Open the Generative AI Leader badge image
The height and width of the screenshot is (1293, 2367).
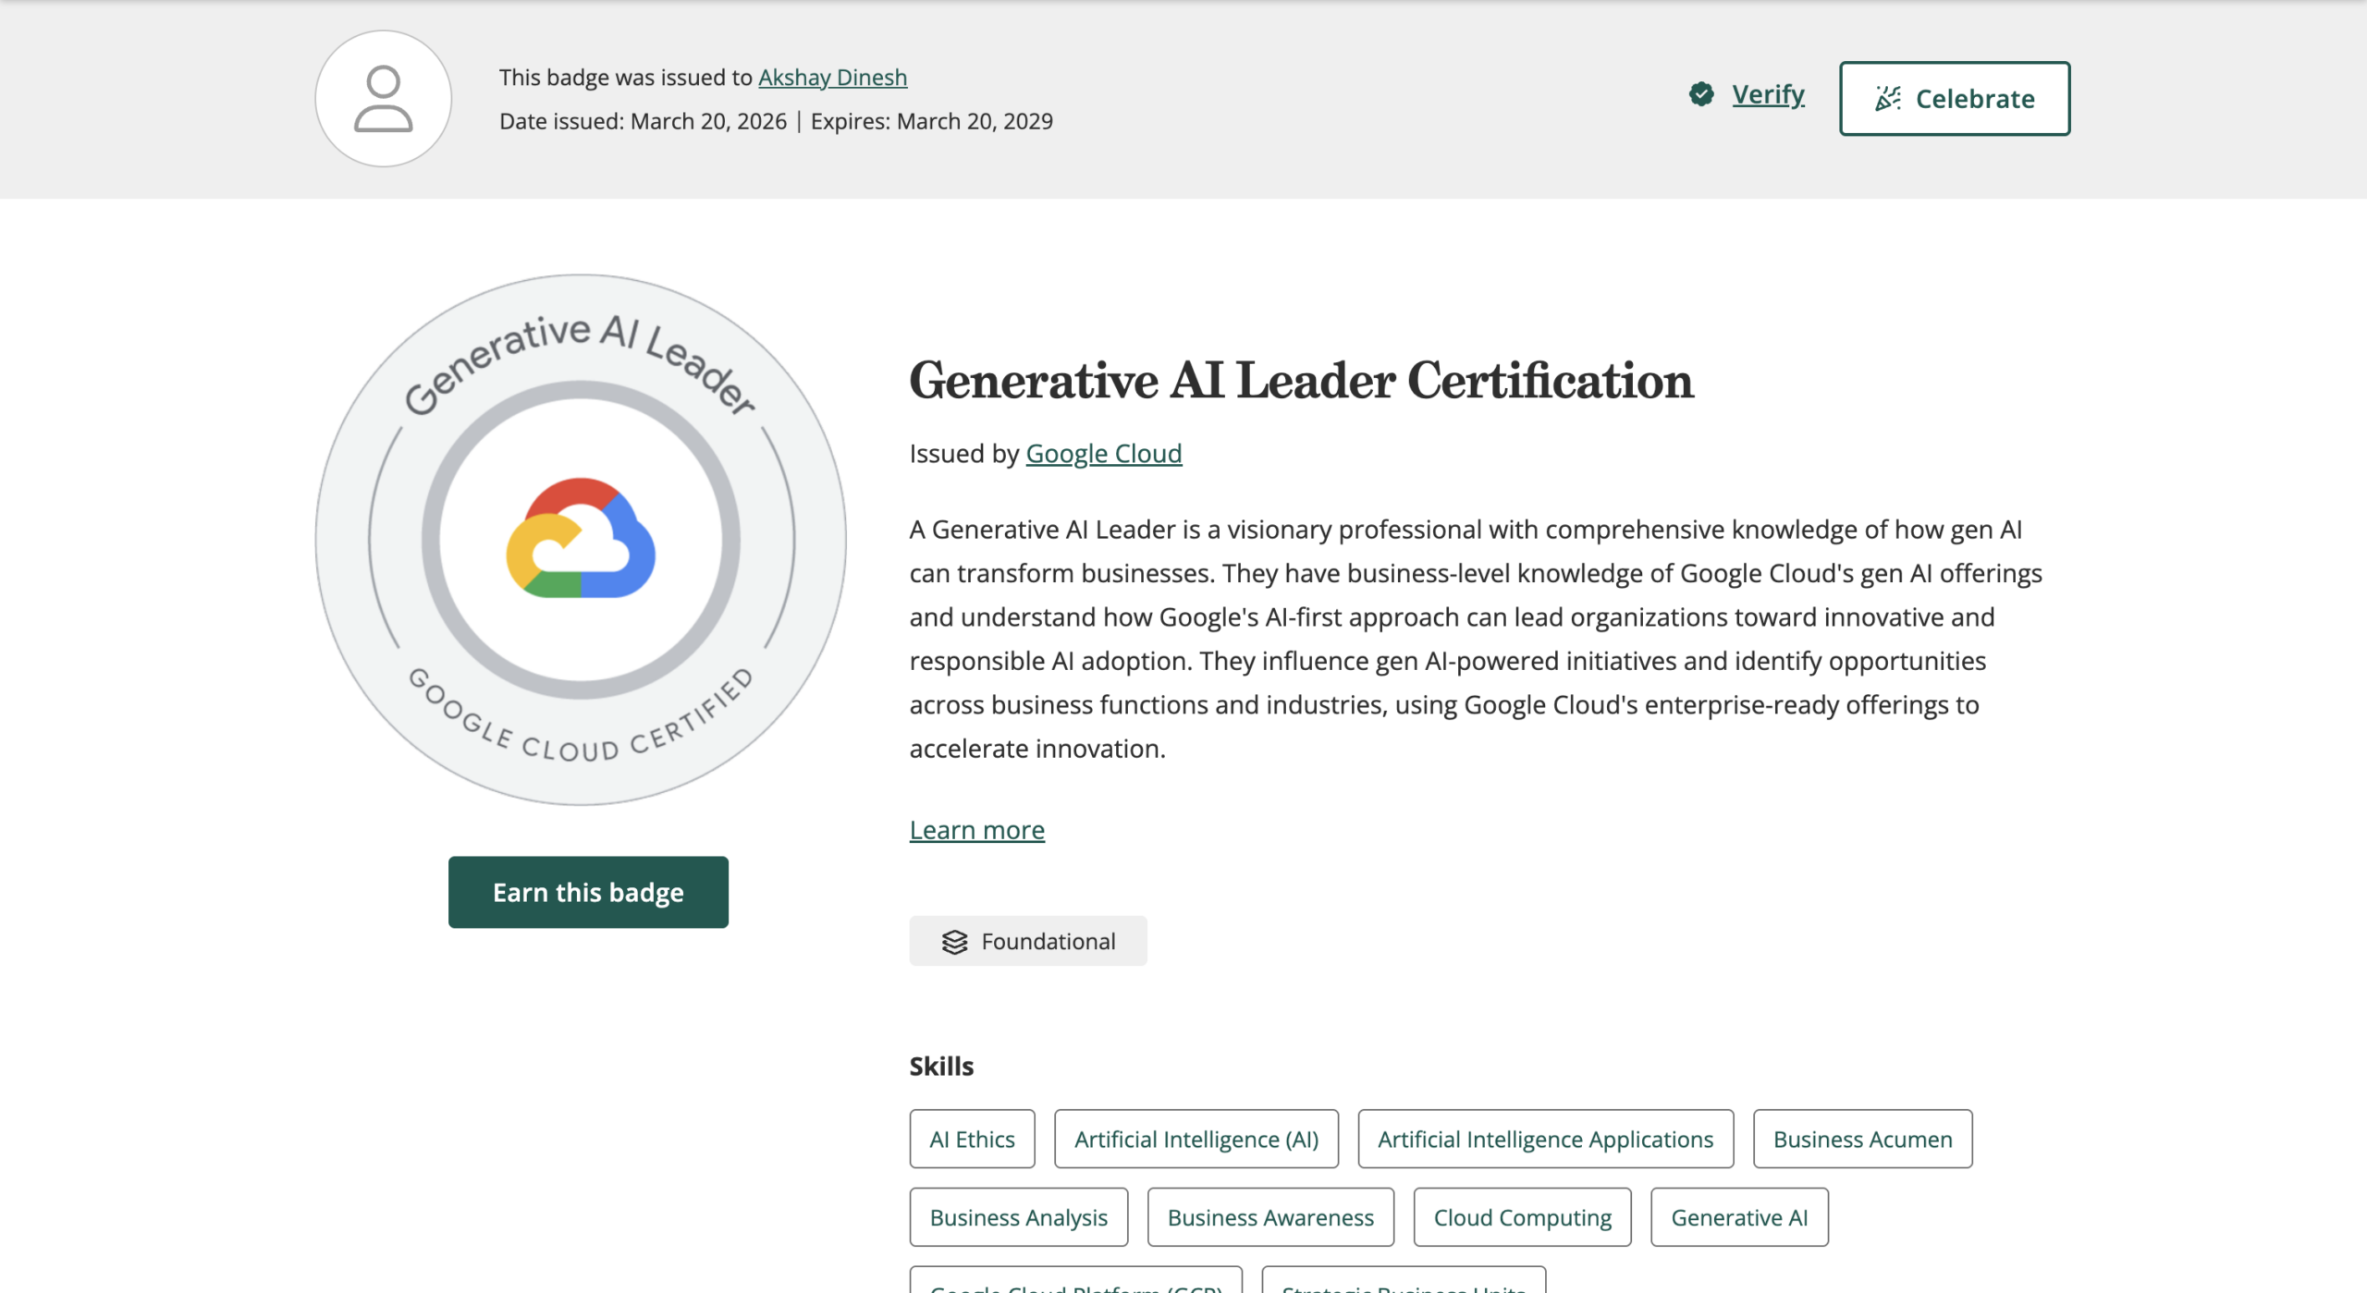point(581,539)
